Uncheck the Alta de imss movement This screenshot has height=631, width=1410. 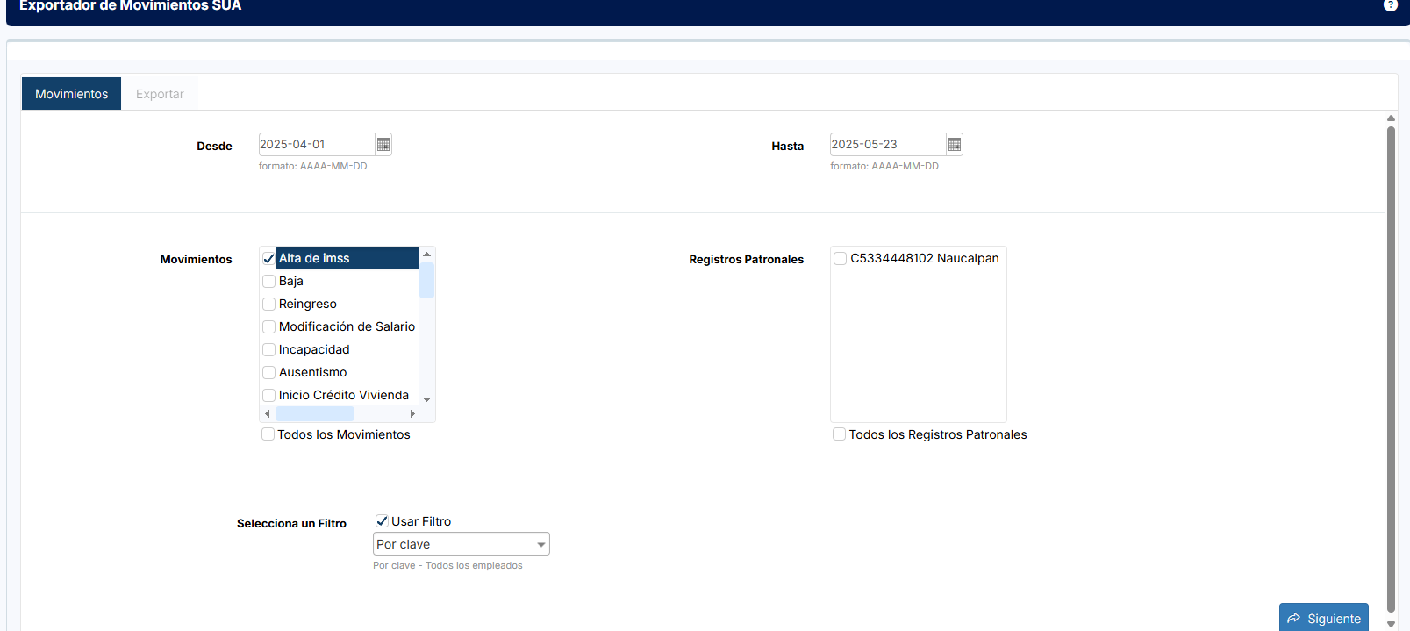[269, 259]
